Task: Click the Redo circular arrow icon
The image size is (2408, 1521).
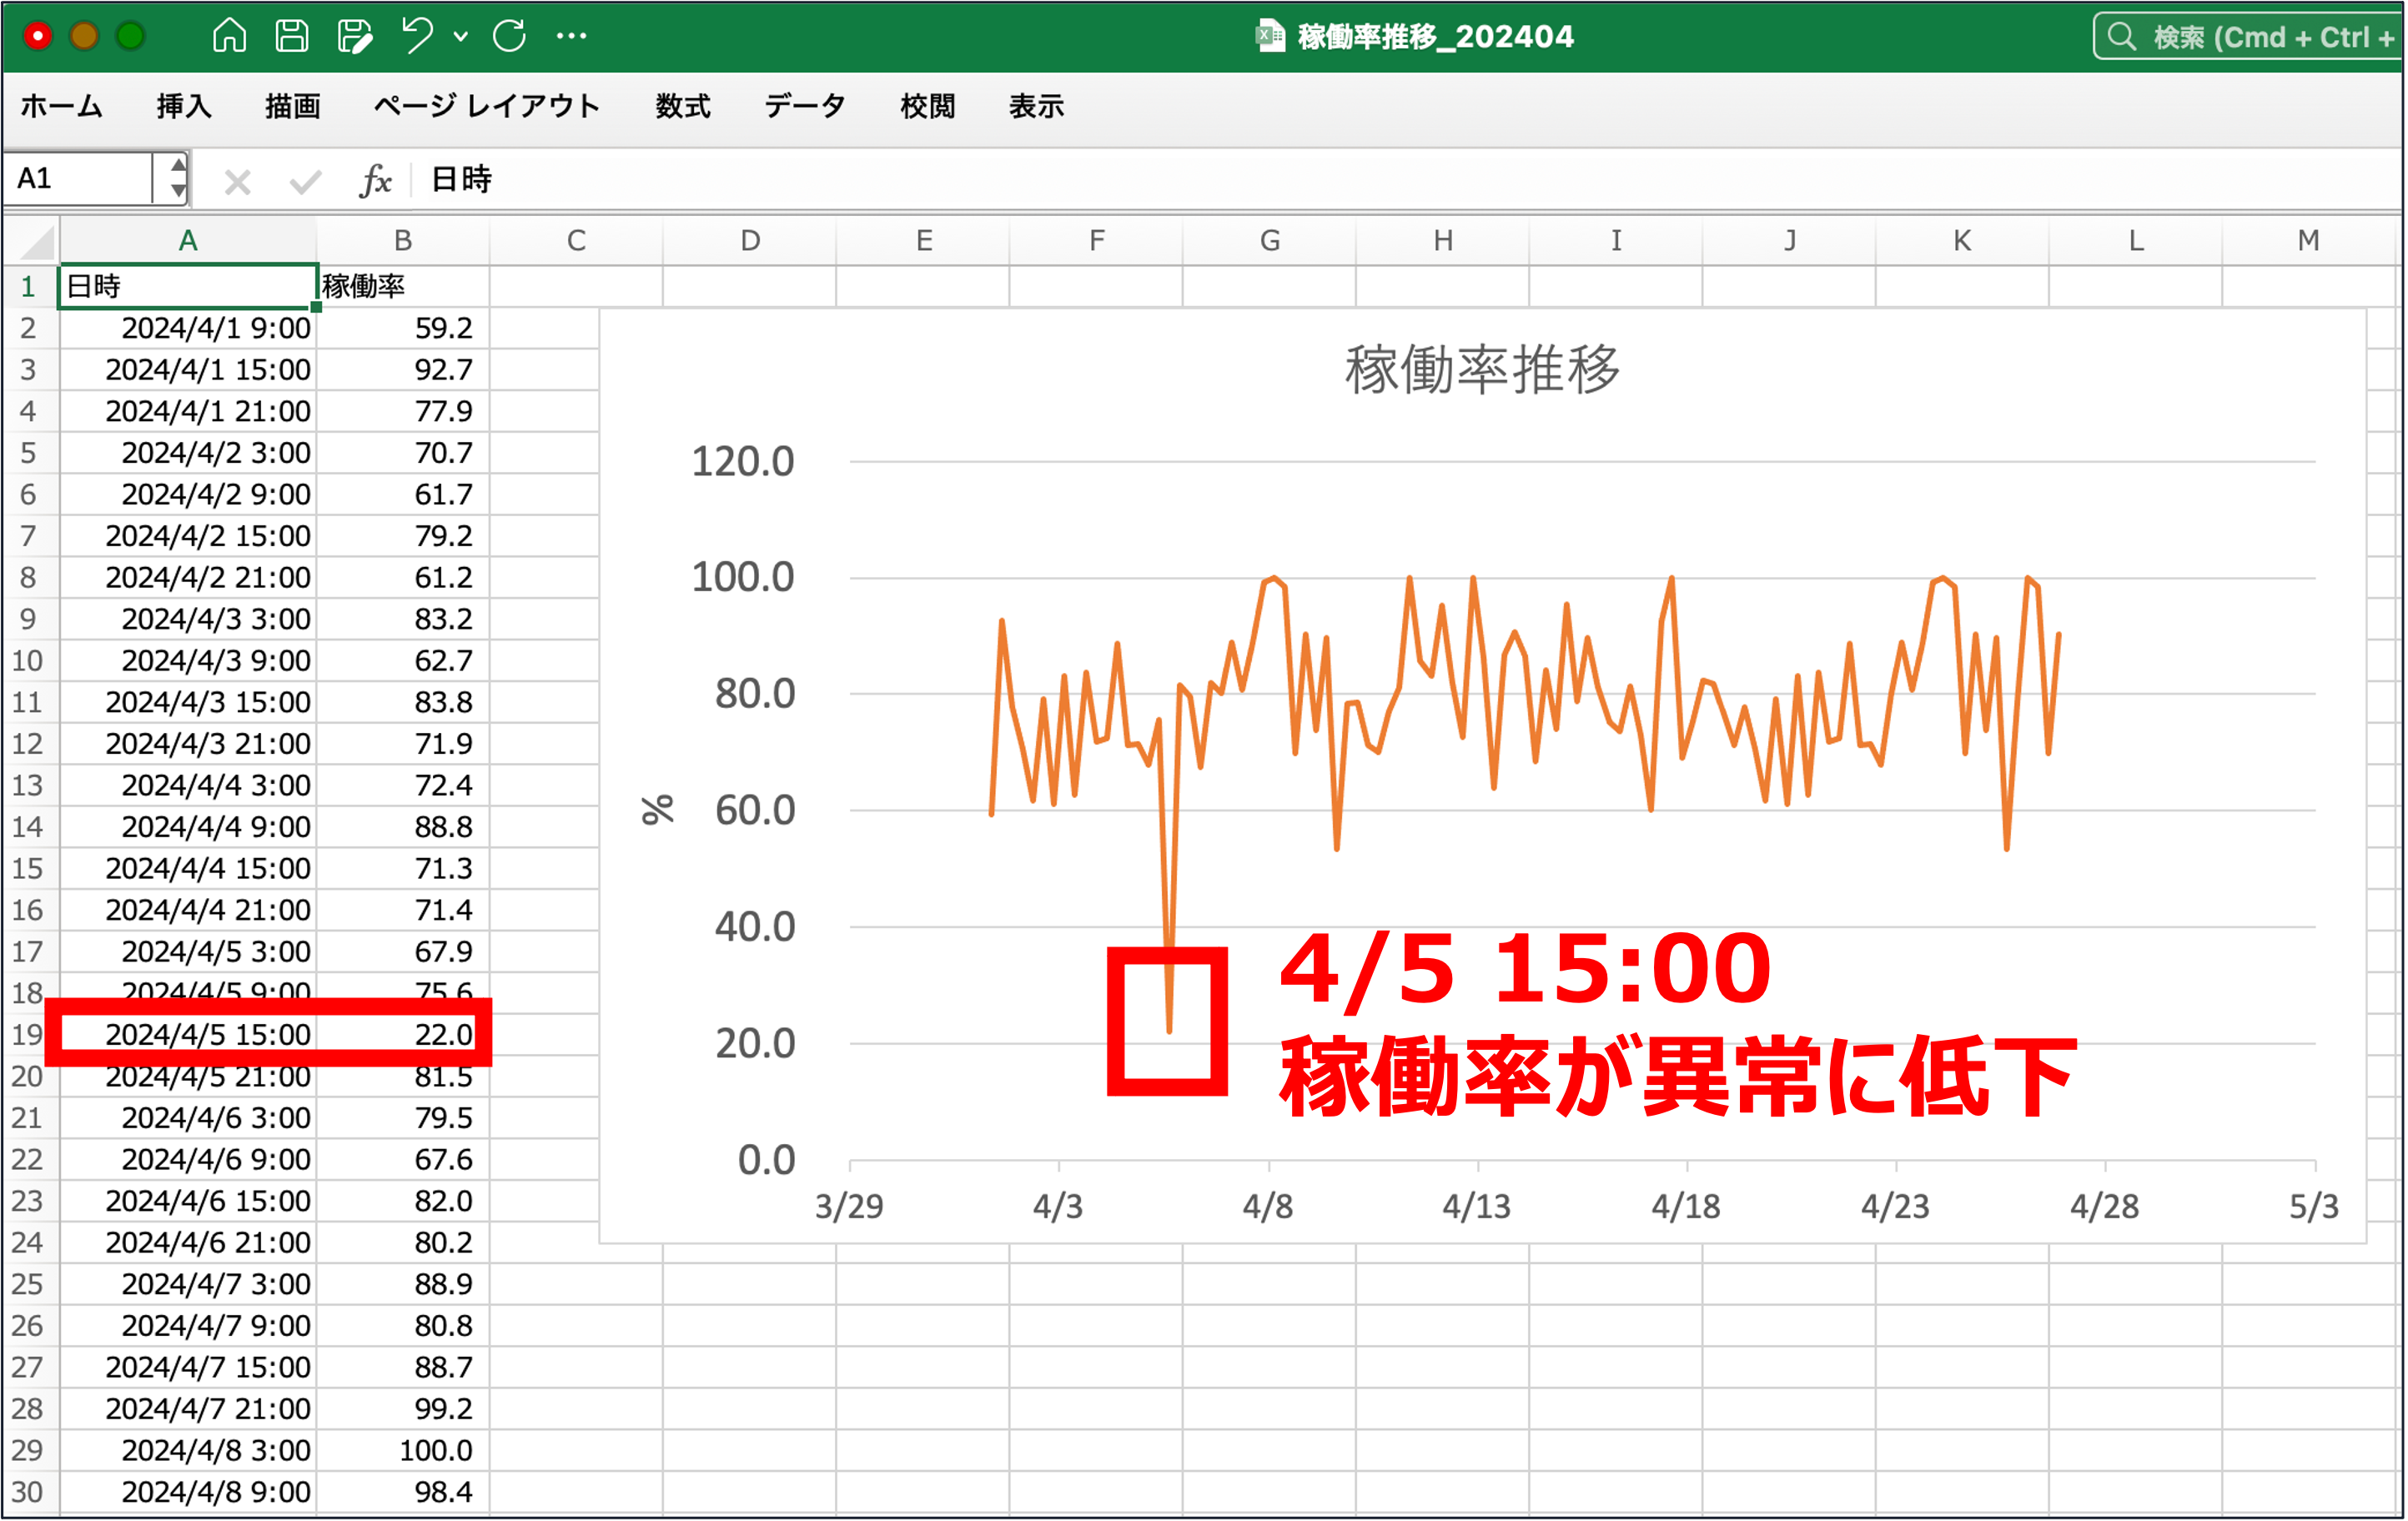Action: (509, 36)
